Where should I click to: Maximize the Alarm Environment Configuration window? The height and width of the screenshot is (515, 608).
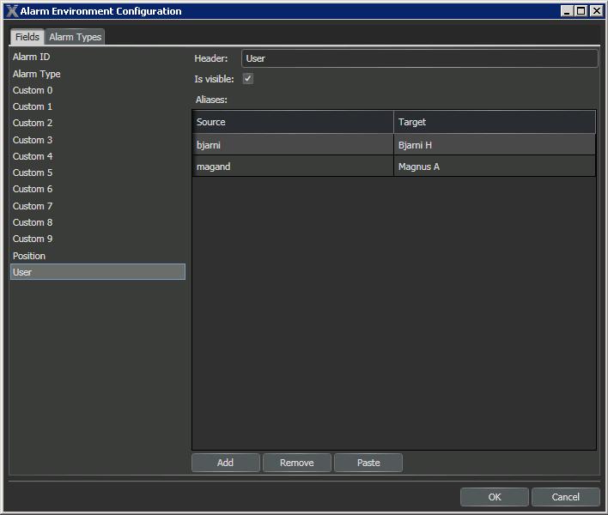tap(581, 11)
